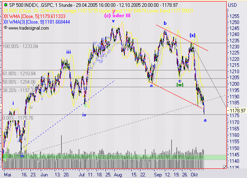
Task: Click the 1255 price axis label
Action: (234, 16)
